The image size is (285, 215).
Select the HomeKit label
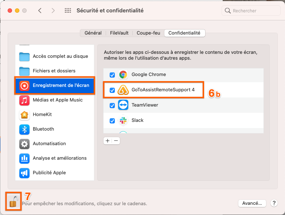[x=42, y=115]
